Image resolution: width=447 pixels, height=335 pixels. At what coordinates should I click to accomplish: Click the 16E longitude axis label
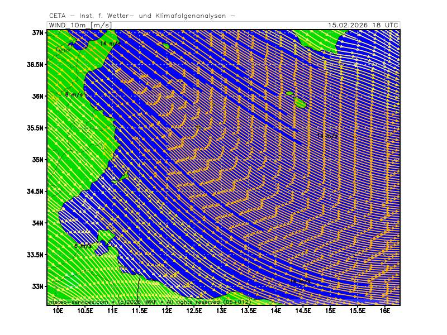coord(385,310)
